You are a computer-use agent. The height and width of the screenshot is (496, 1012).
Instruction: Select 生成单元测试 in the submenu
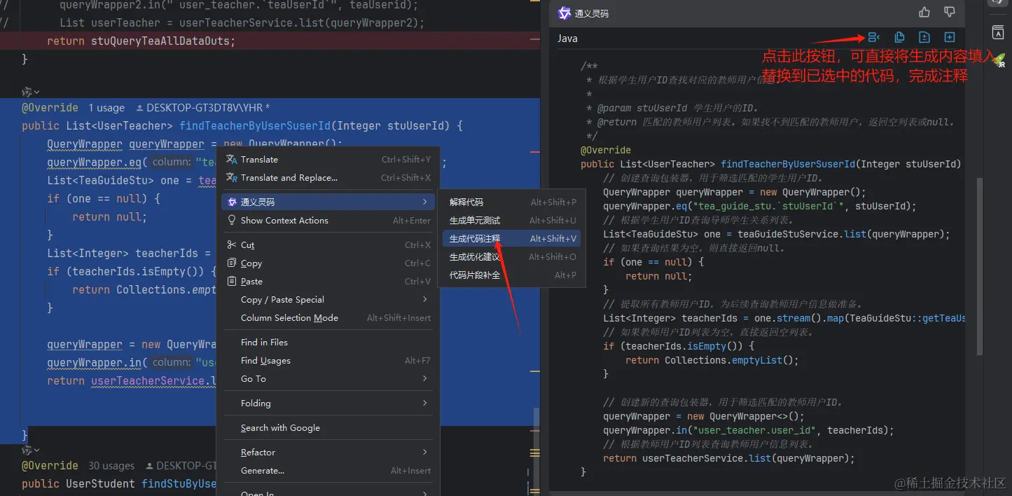512,220
